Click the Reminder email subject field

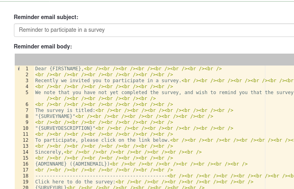(x=154, y=30)
